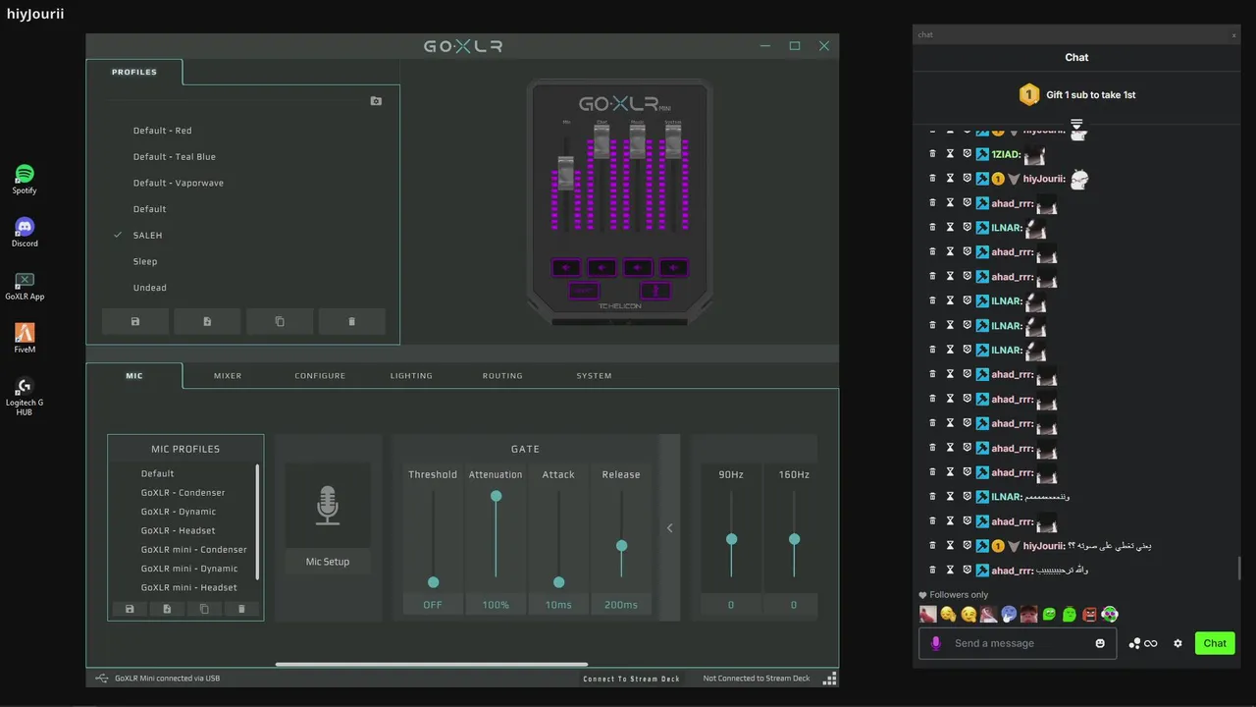The image size is (1256, 707).
Task: Select the Default - Red profile
Action: click(x=163, y=131)
